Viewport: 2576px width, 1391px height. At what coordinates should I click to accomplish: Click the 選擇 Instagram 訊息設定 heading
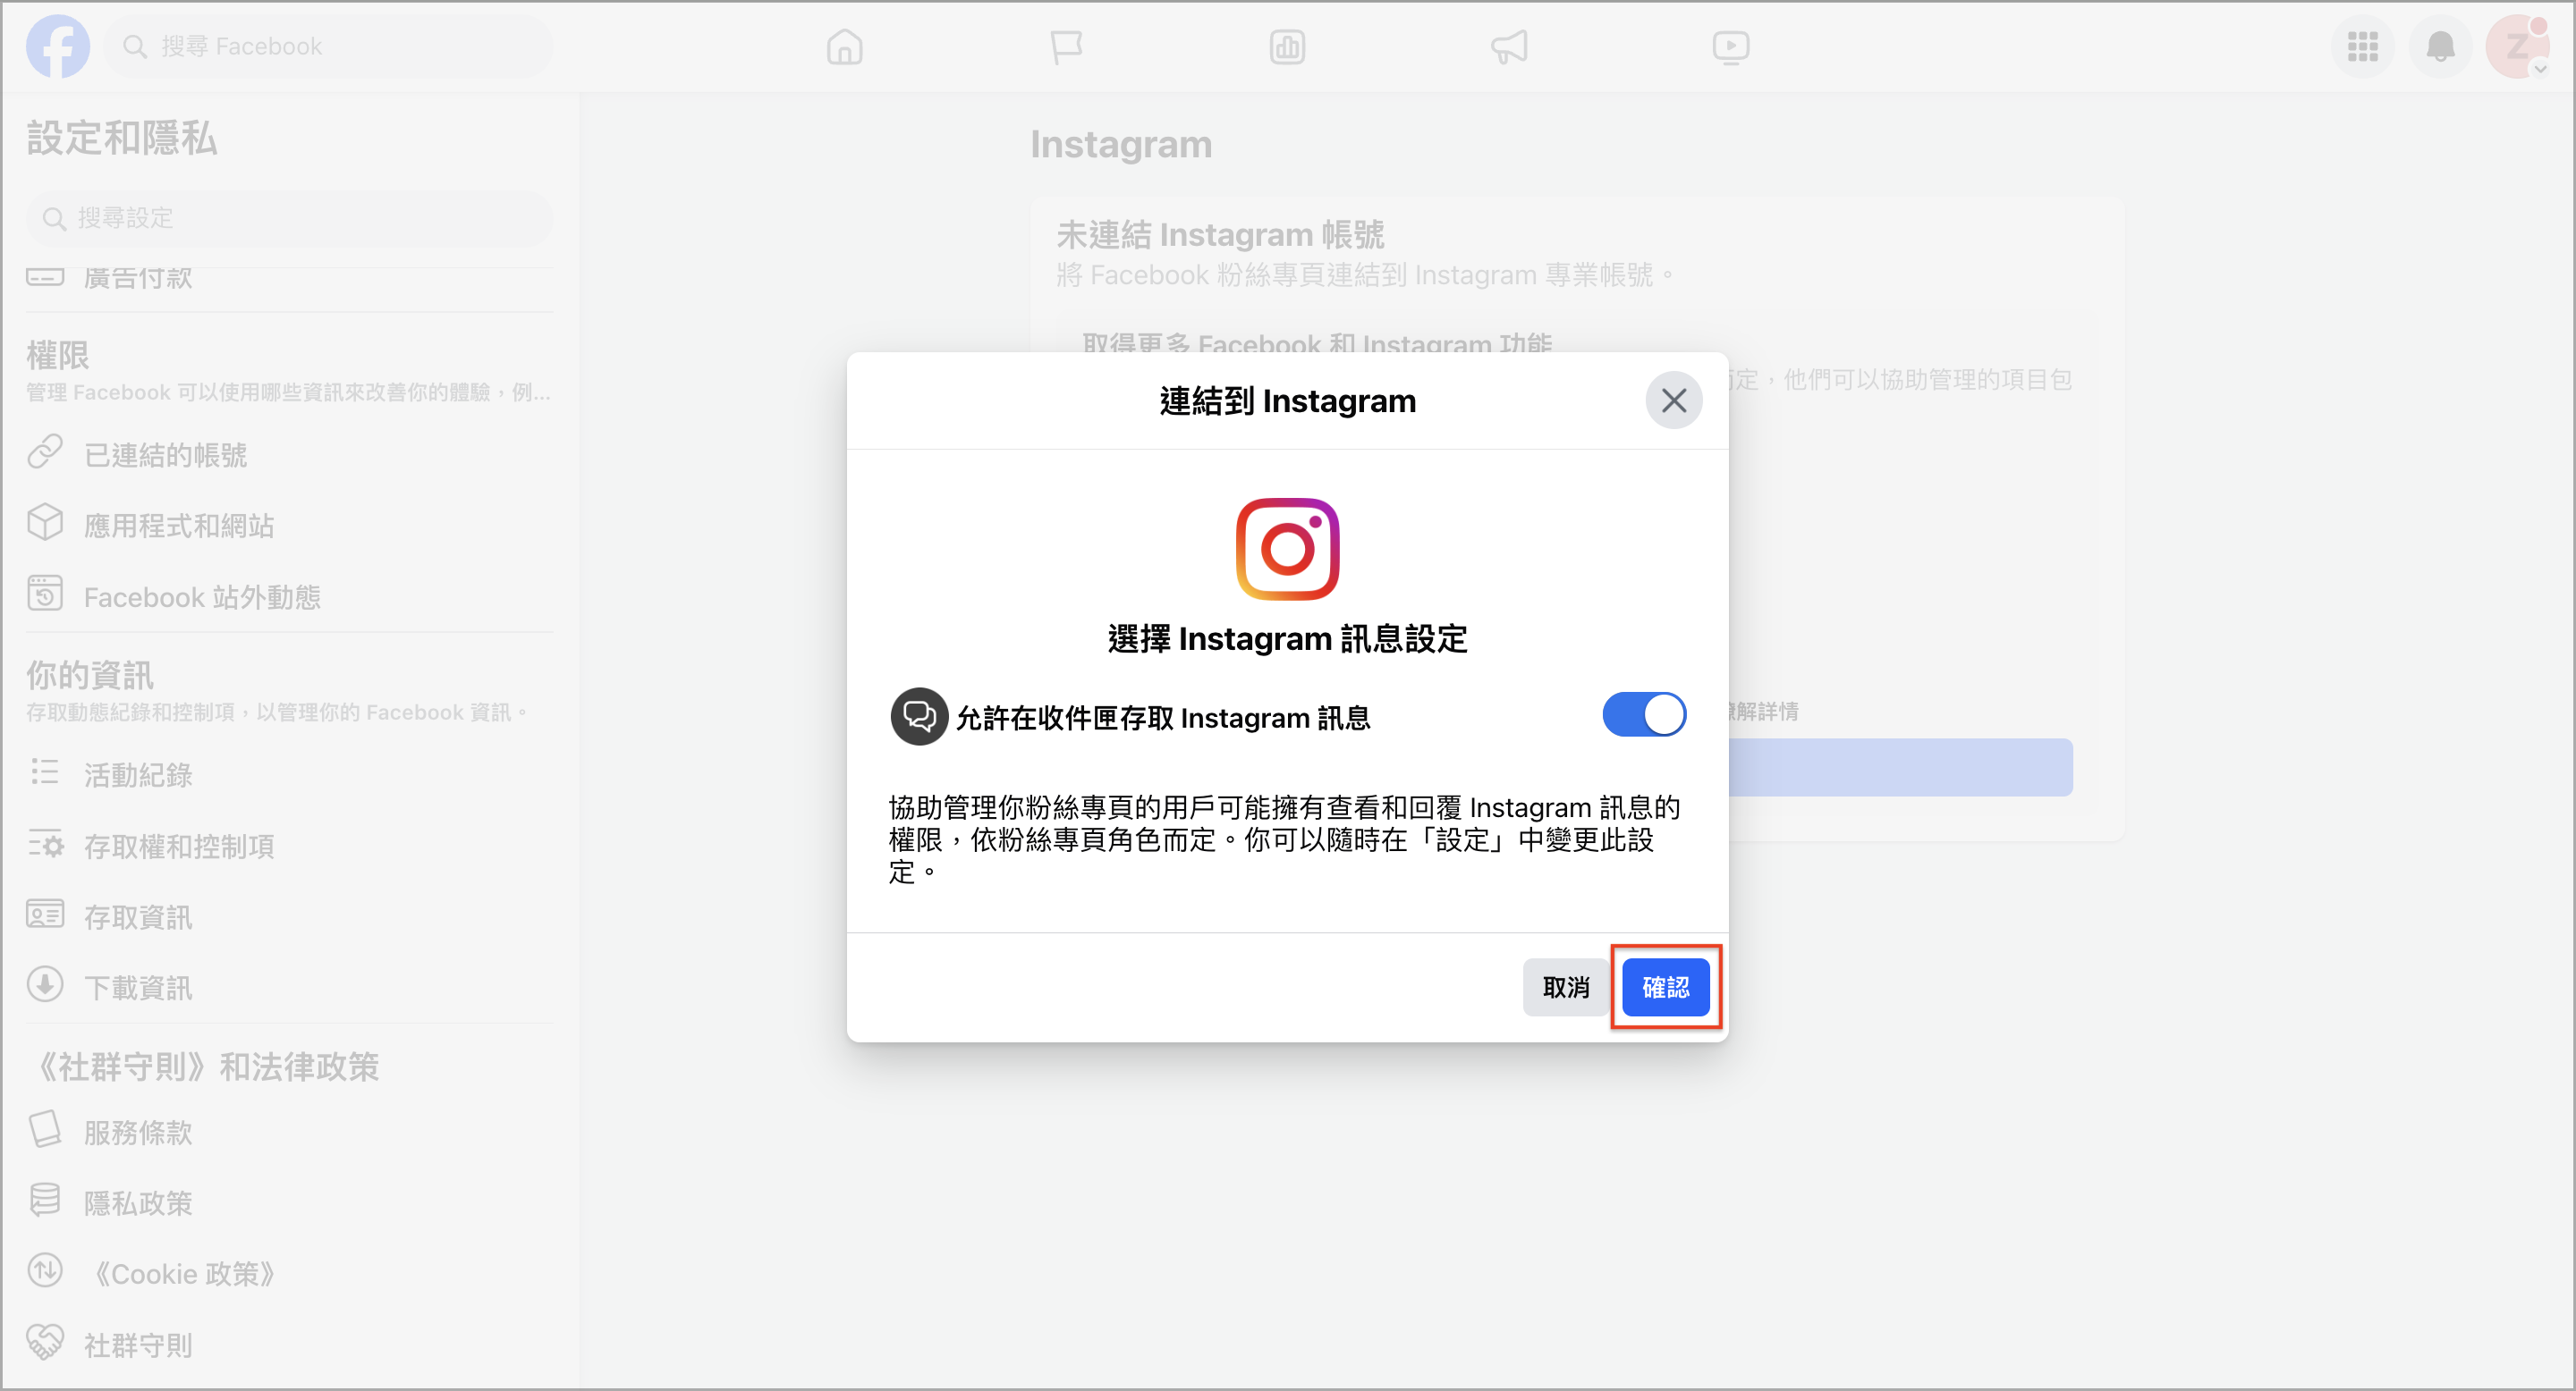point(1287,638)
